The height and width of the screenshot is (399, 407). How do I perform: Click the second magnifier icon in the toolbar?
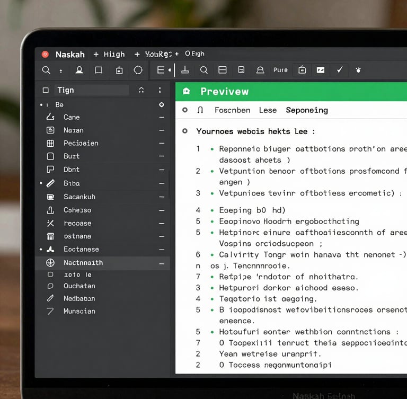point(204,70)
